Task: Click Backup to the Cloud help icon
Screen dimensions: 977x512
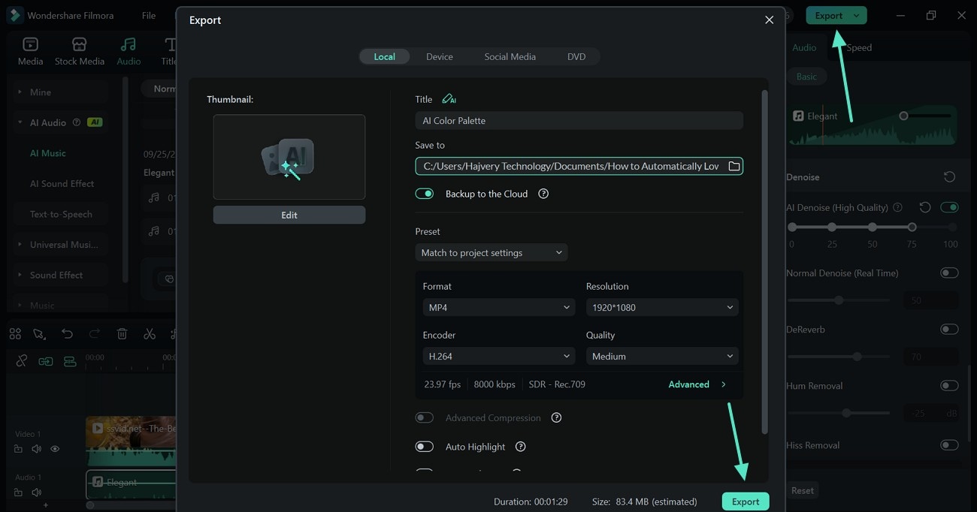Action: click(x=543, y=194)
